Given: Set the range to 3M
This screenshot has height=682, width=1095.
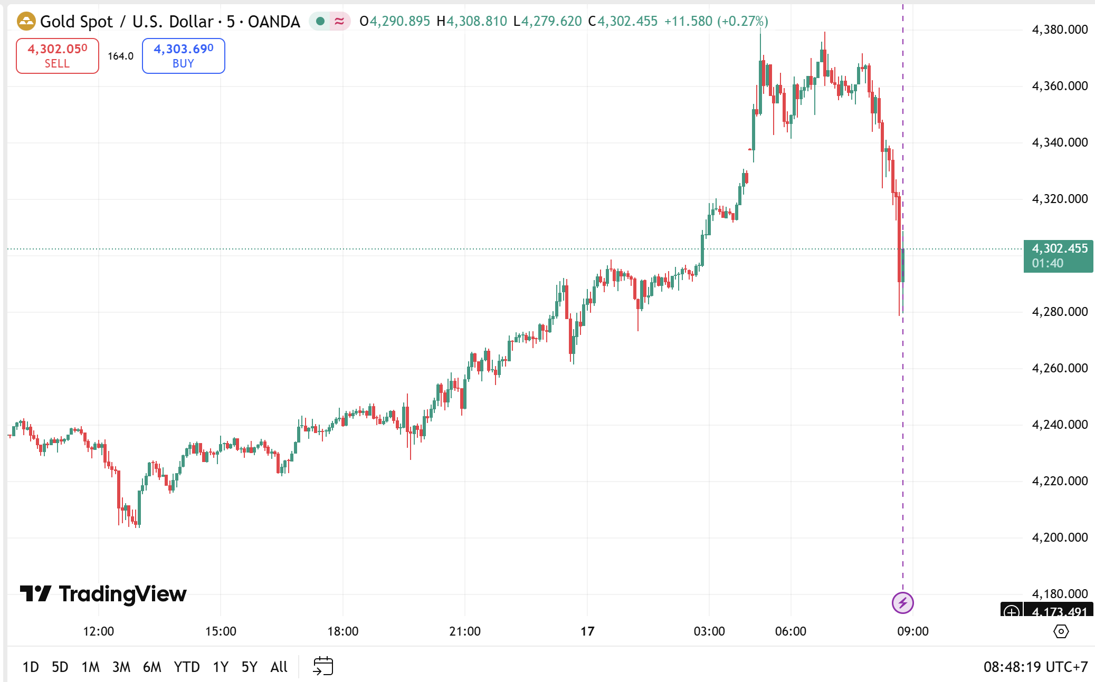Looking at the screenshot, I should coord(121,667).
